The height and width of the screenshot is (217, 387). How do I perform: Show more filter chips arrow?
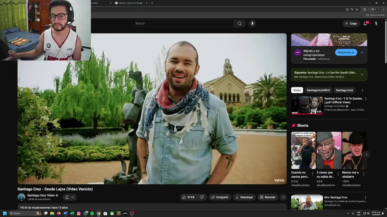pyautogui.click(x=363, y=90)
